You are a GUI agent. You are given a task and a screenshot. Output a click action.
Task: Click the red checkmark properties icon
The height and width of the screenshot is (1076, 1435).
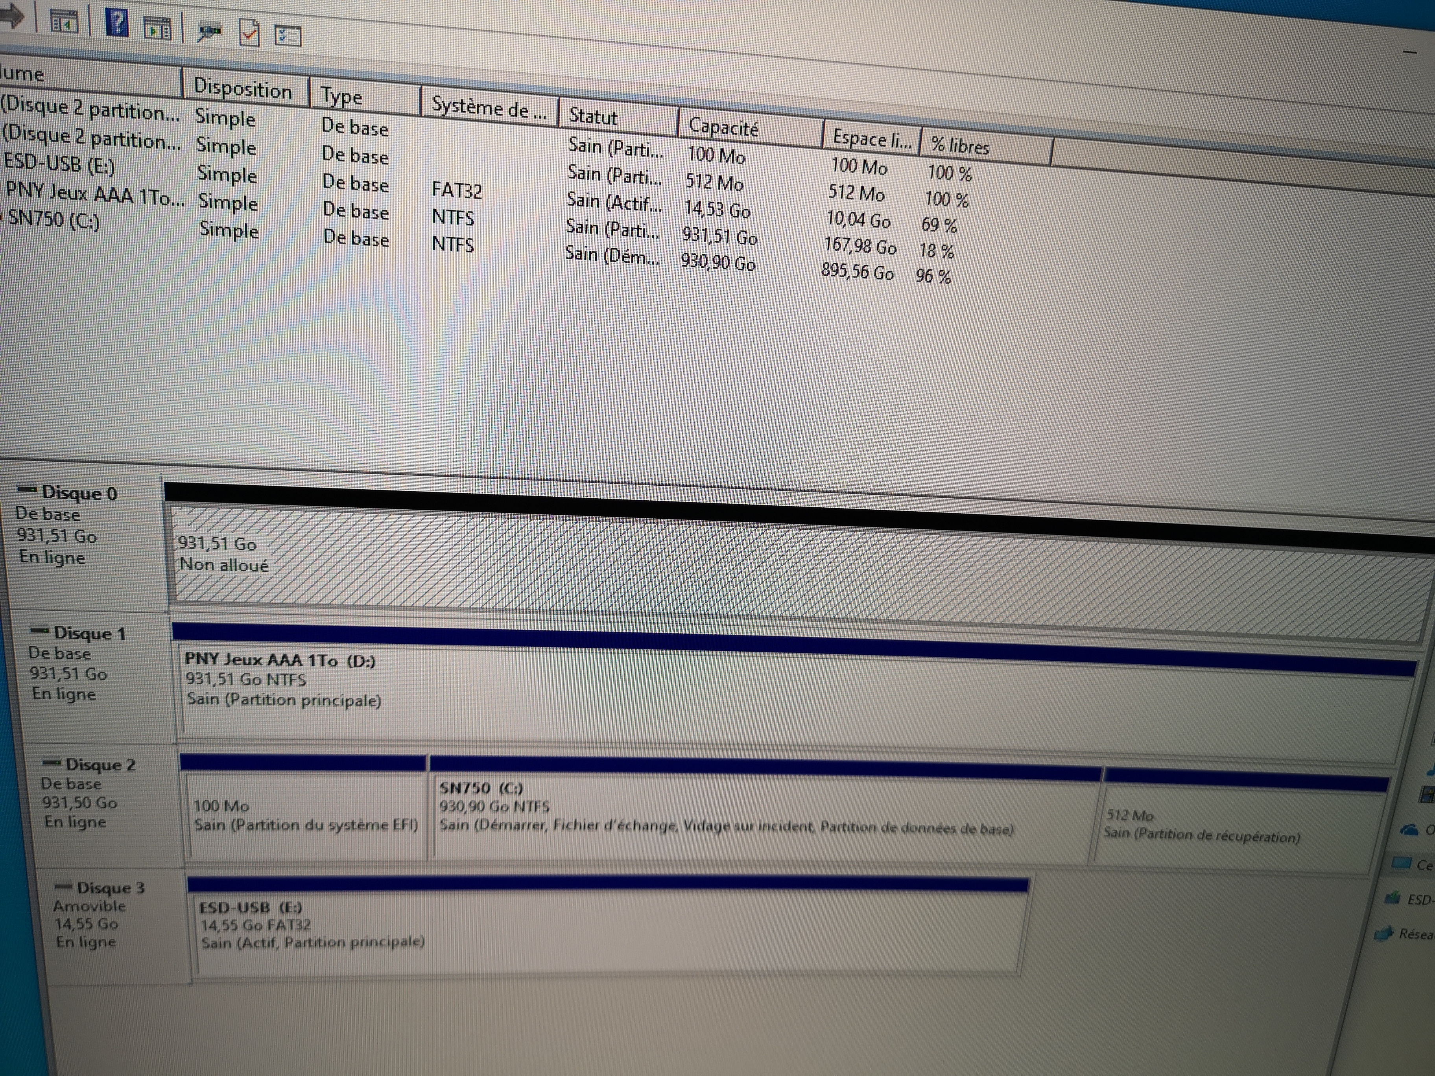pos(250,32)
